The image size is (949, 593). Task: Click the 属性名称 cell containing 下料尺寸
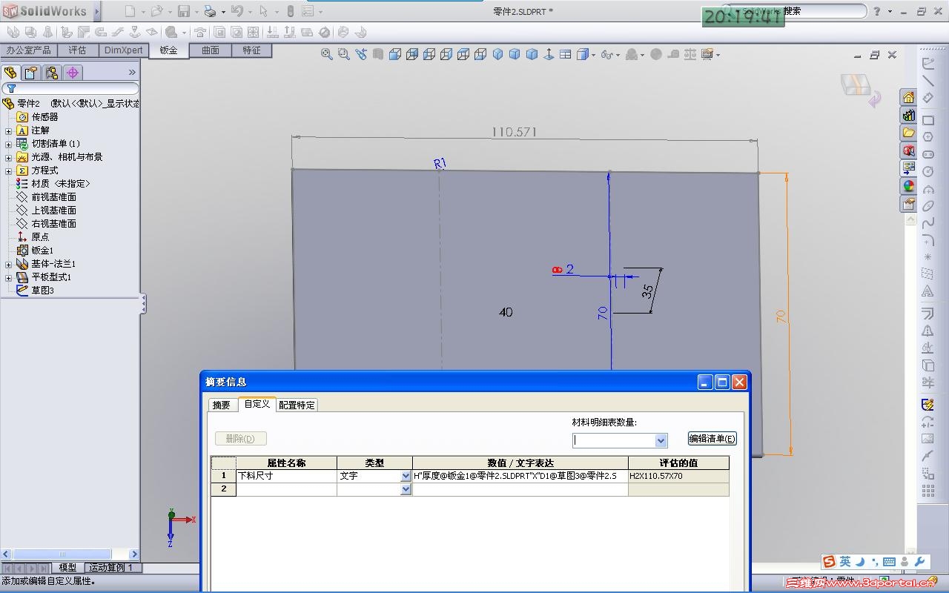click(x=286, y=477)
